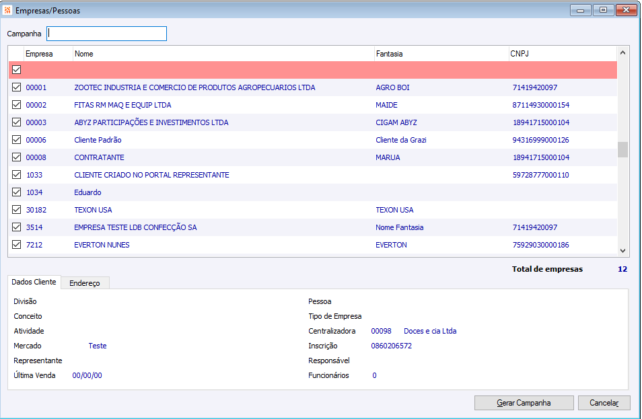The height and width of the screenshot is (419, 642).
Task: Uncheck the checkbox for company 00002
Action: click(x=16, y=105)
